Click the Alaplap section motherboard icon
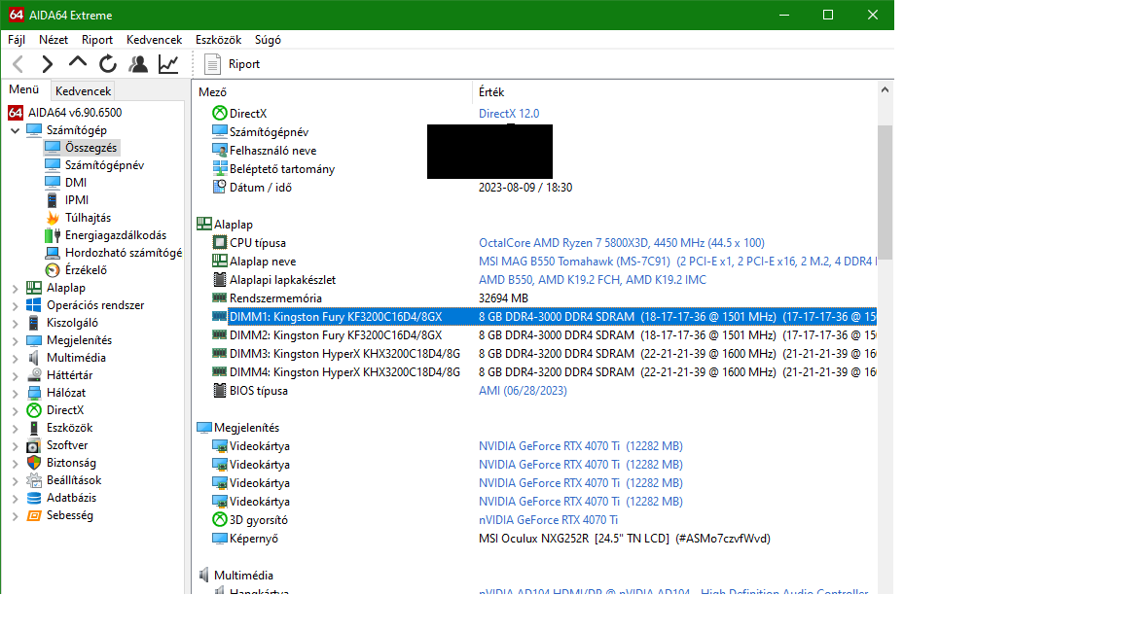This screenshot has height=630, width=1121. [x=204, y=225]
